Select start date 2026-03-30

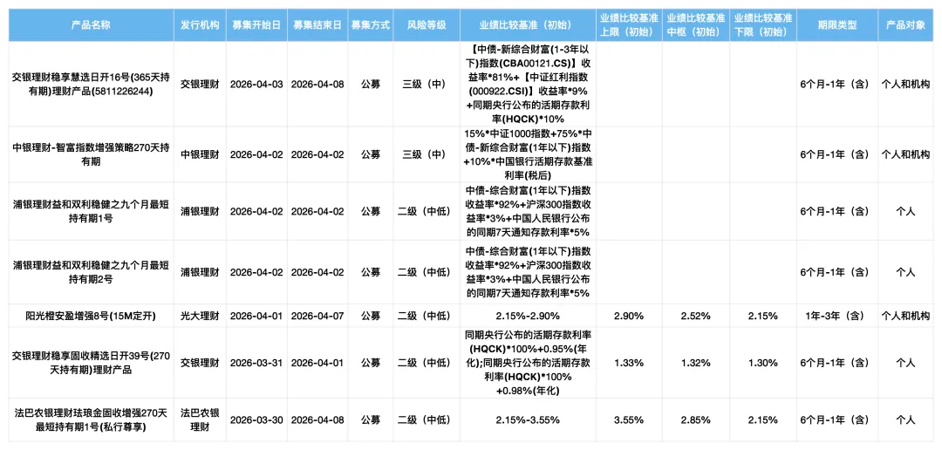[x=256, y=419]
